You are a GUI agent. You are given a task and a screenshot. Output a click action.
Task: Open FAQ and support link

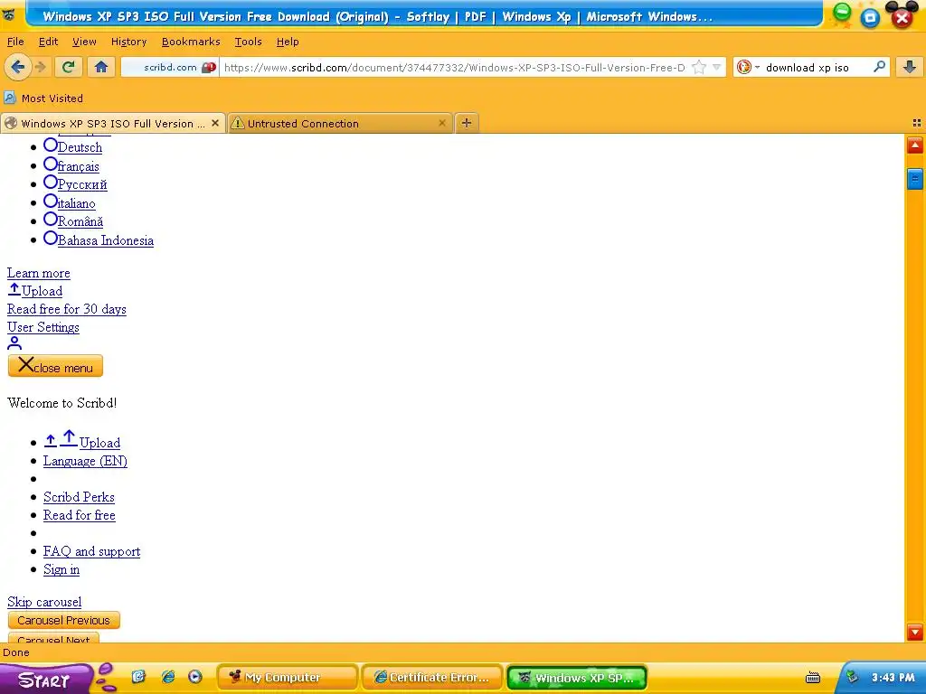click(x=91, y=551)
